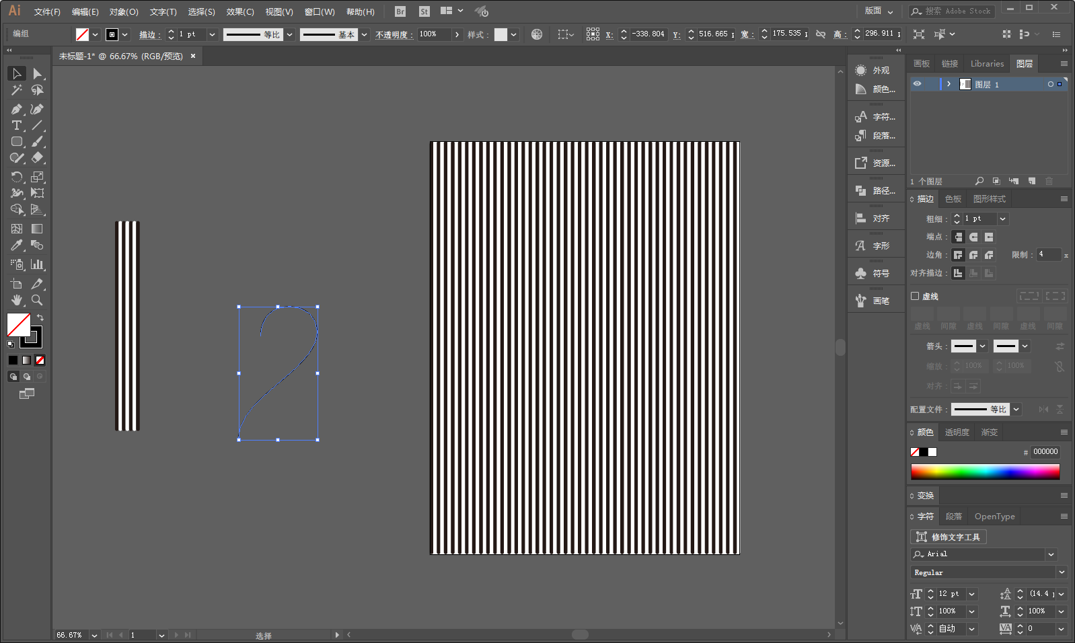Select the Symbol Sprayer tool

(17, 264)
